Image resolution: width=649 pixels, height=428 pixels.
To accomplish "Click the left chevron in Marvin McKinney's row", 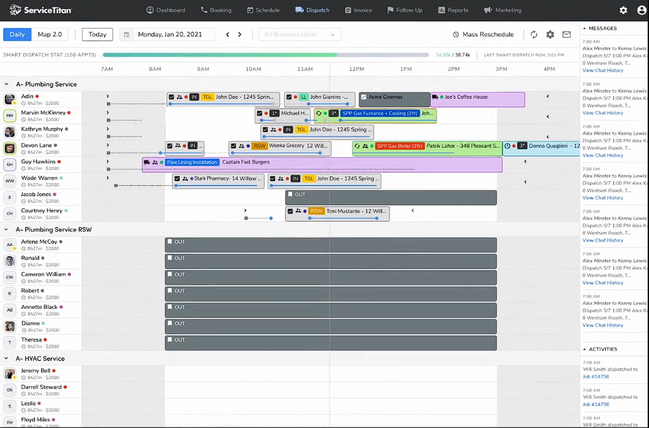I will tap(547, 117).
